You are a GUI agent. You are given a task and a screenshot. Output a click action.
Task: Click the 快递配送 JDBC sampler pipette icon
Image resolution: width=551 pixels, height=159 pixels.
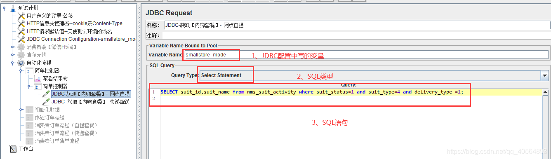(x=46, y=102)
